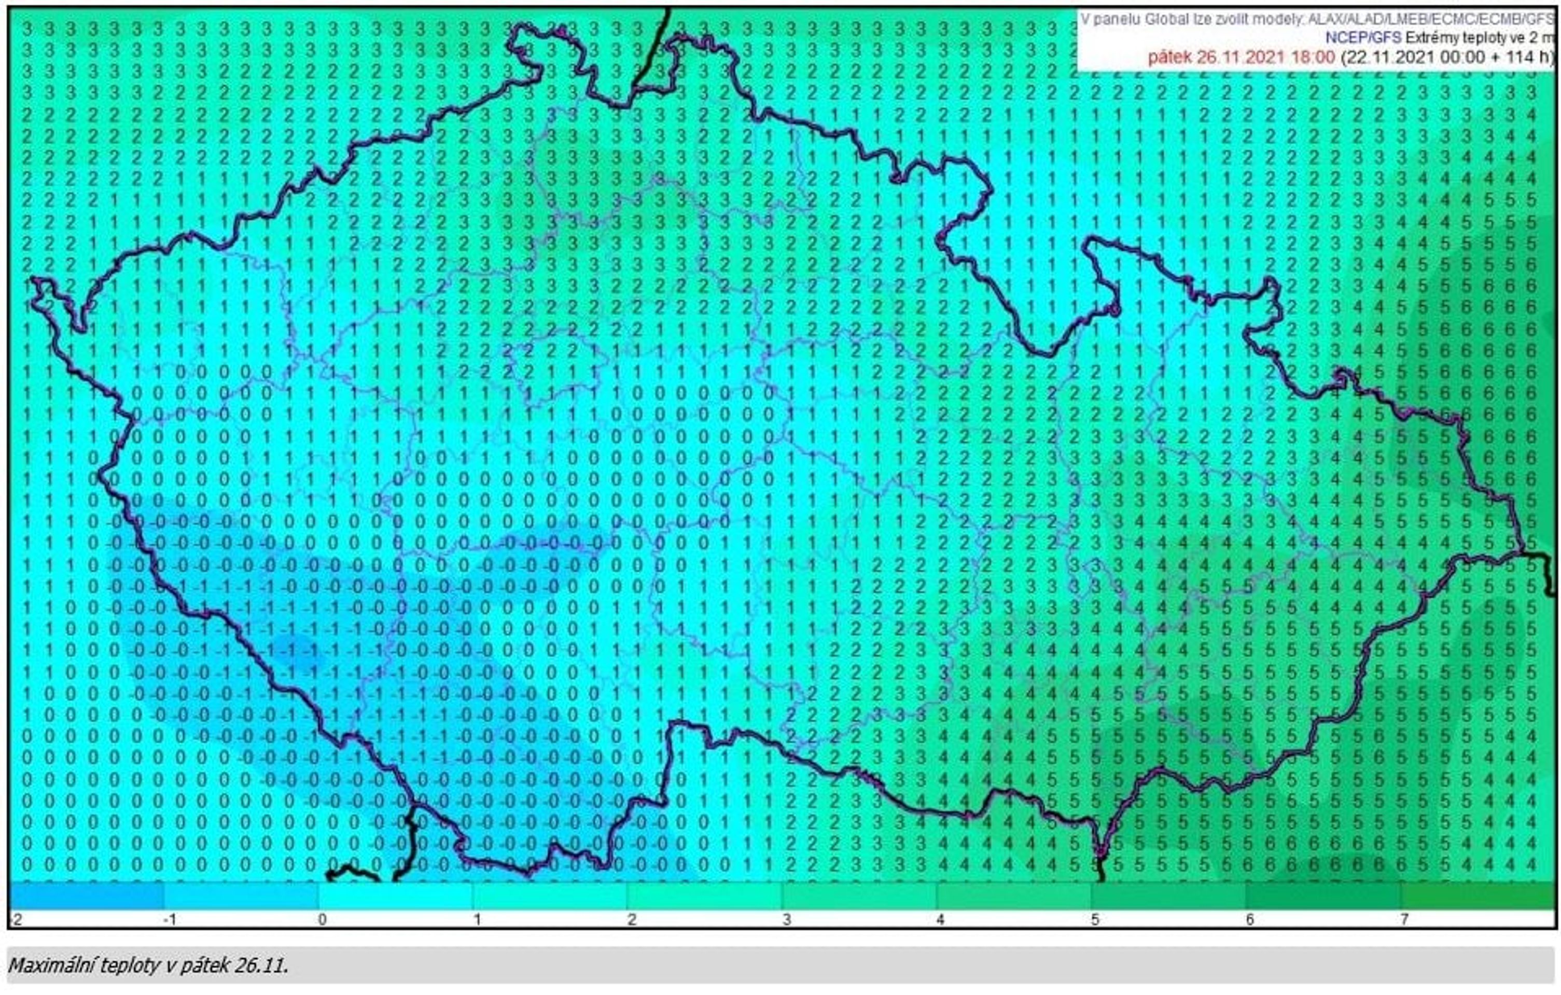Select legend swatch between 4 and 5
The width and height of the screenshot is (1561, 995).
click(1014, 897)
